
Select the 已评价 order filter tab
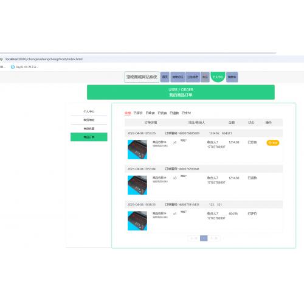(x=138, y=113)
